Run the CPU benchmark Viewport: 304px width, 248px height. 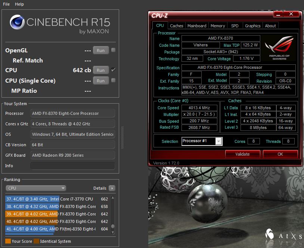click(x=100, y=70)
